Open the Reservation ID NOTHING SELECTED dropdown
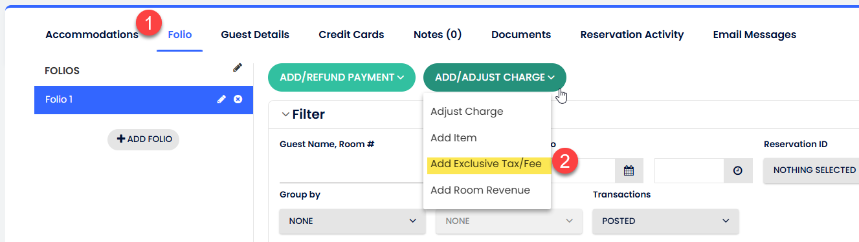 point(811,170)
